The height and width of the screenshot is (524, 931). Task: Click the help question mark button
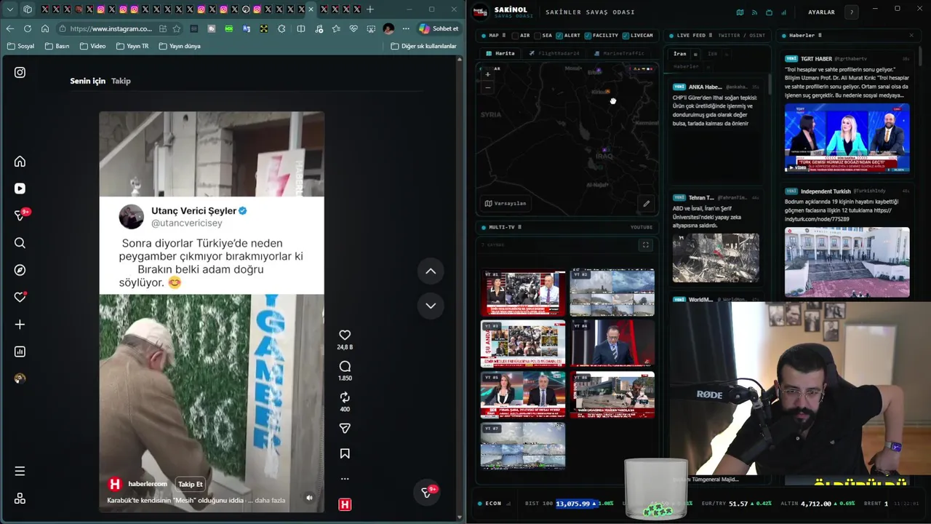coord(851,12)
